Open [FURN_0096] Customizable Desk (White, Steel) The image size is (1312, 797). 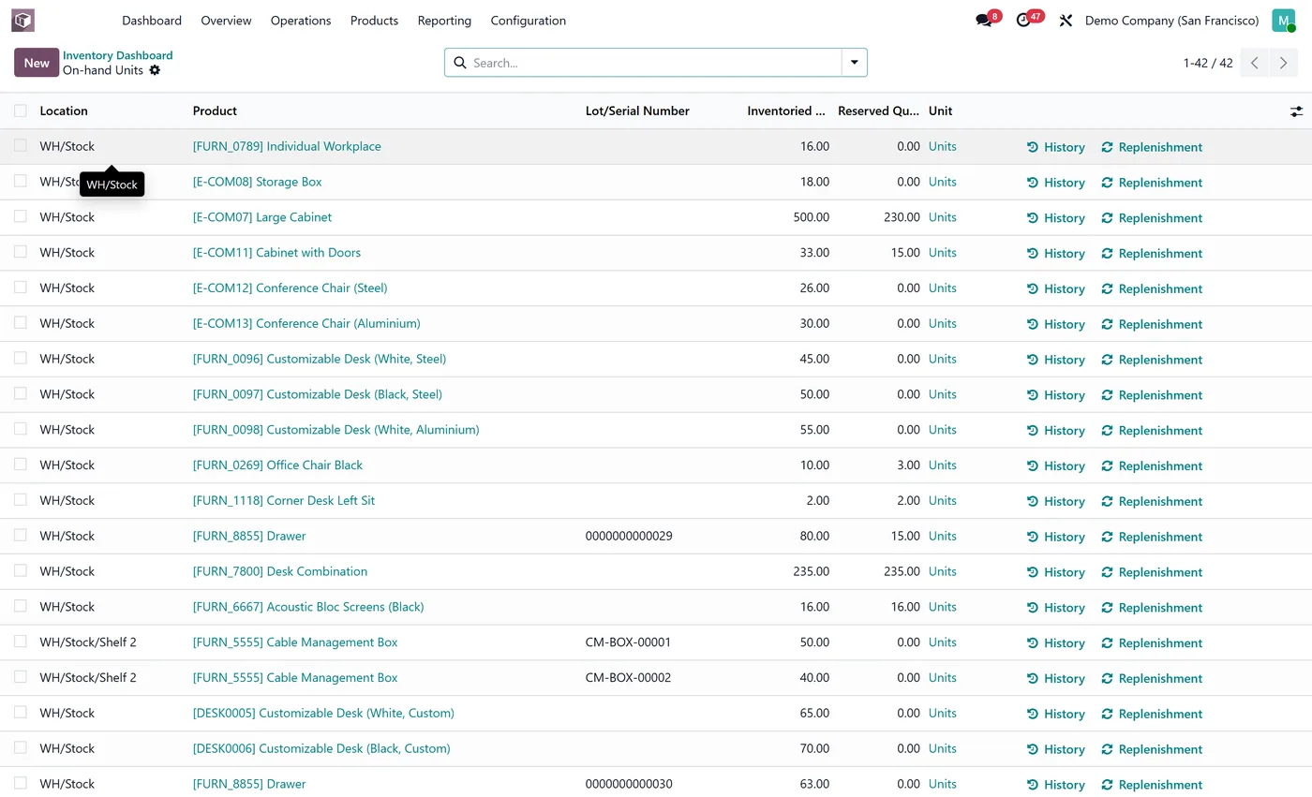click(x=320, y=359)
